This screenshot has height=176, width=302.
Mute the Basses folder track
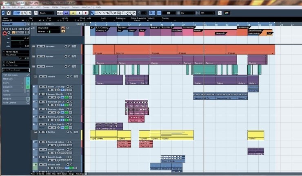(x=38, y=57)
